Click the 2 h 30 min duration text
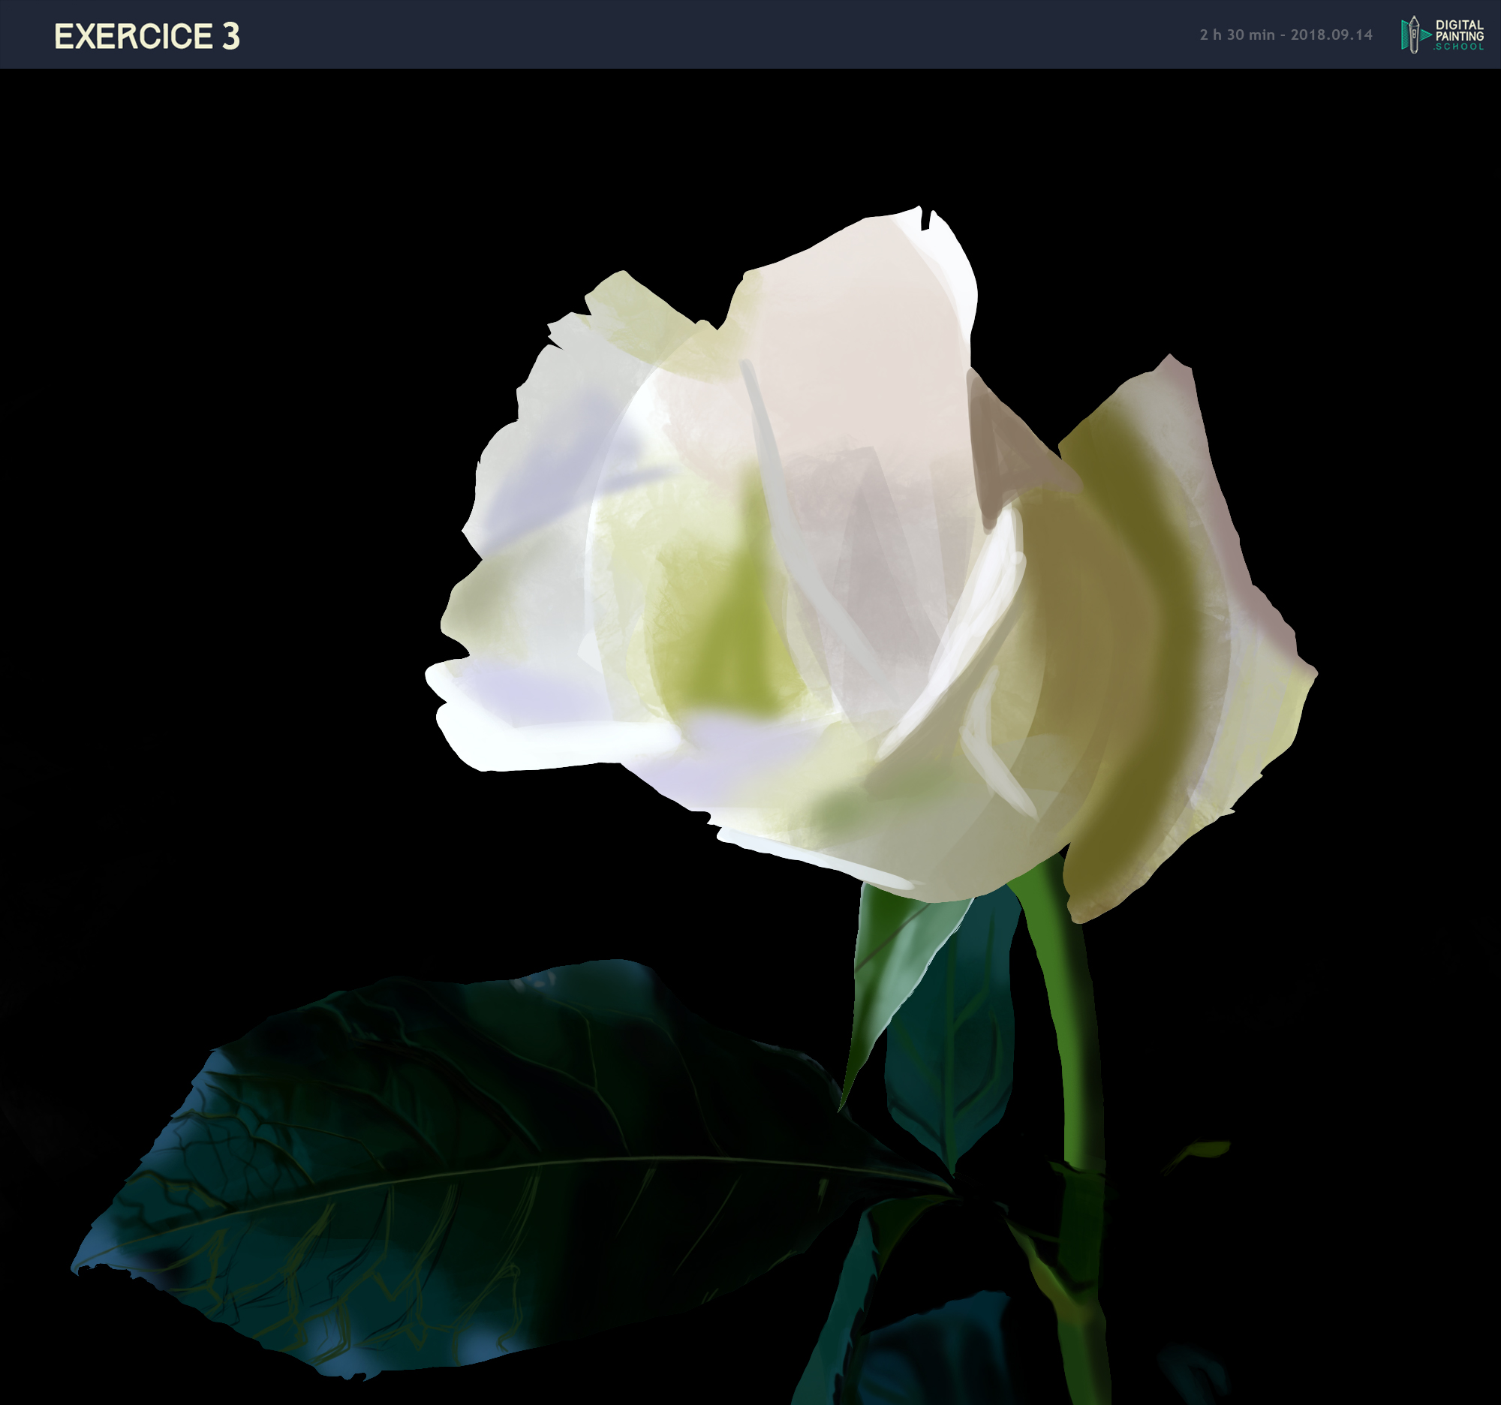Screen dimensions: 1501x1405 tap(1237, 35)
